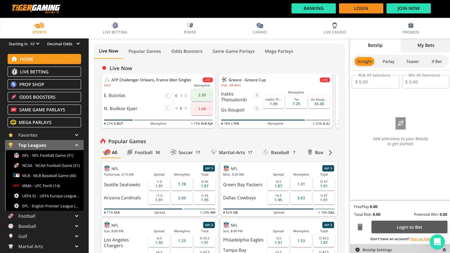This screenshot has height=253, width=450.
Task: Switch to the My Bets tab
Action: coord(426,45)
